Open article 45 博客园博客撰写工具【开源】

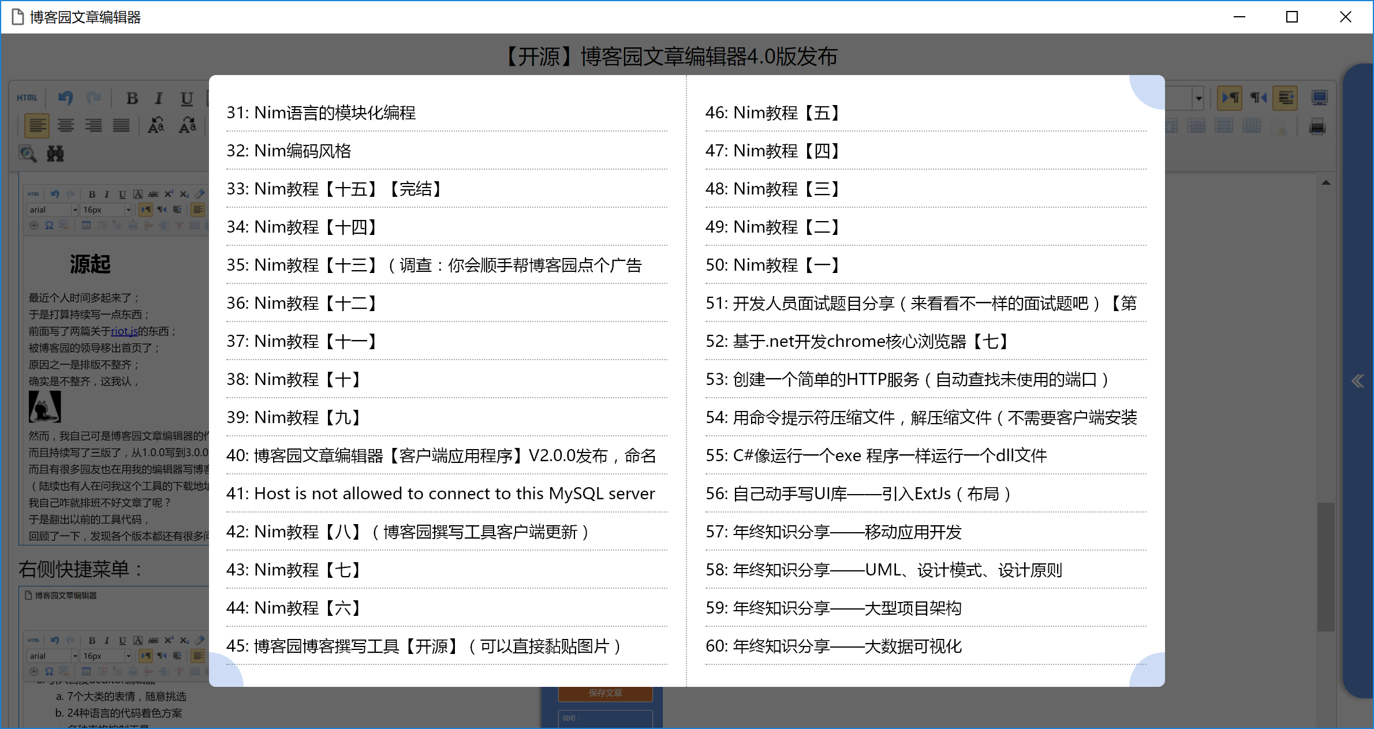coord(447,646)
